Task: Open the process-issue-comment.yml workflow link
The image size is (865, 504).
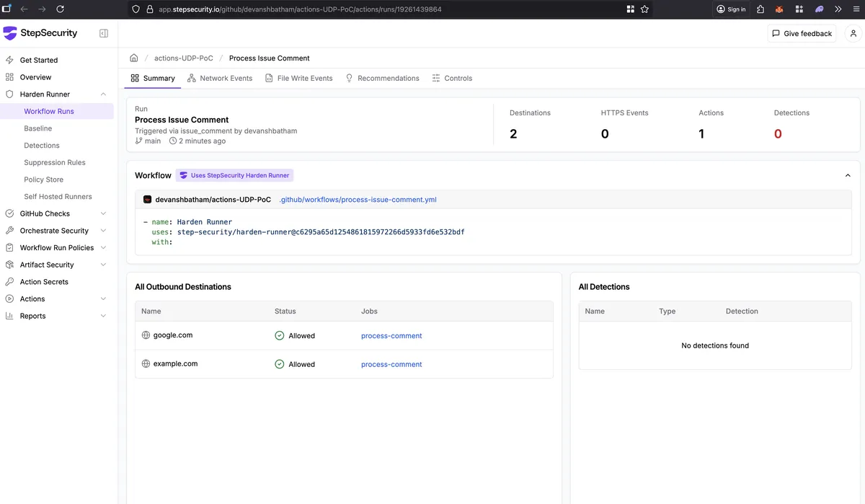Action: pyautogui.click(x=358, y=200)
